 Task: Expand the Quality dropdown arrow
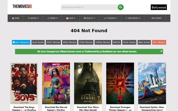pos(94,18)
